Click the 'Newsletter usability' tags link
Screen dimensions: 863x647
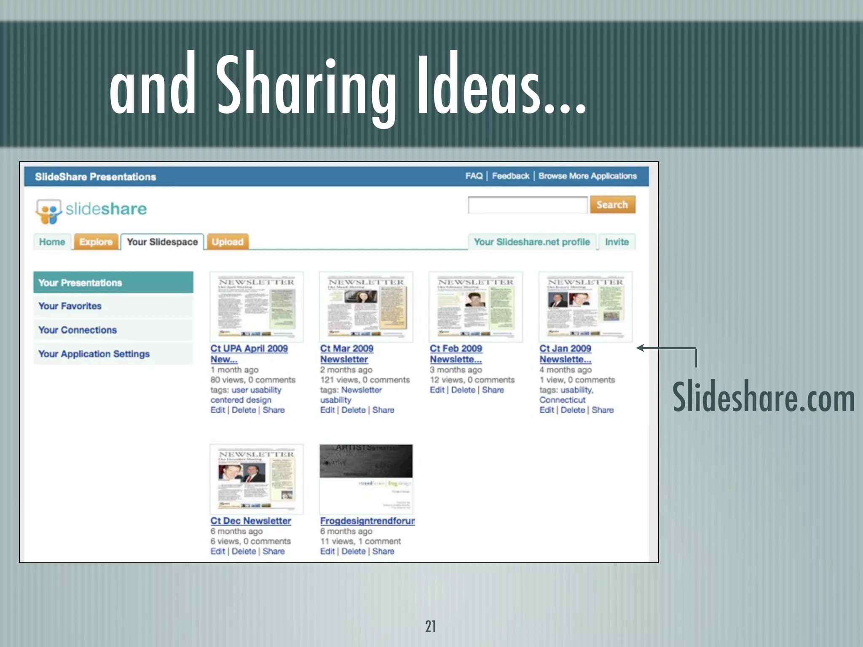pyautogui.click(x=351, y=395)
